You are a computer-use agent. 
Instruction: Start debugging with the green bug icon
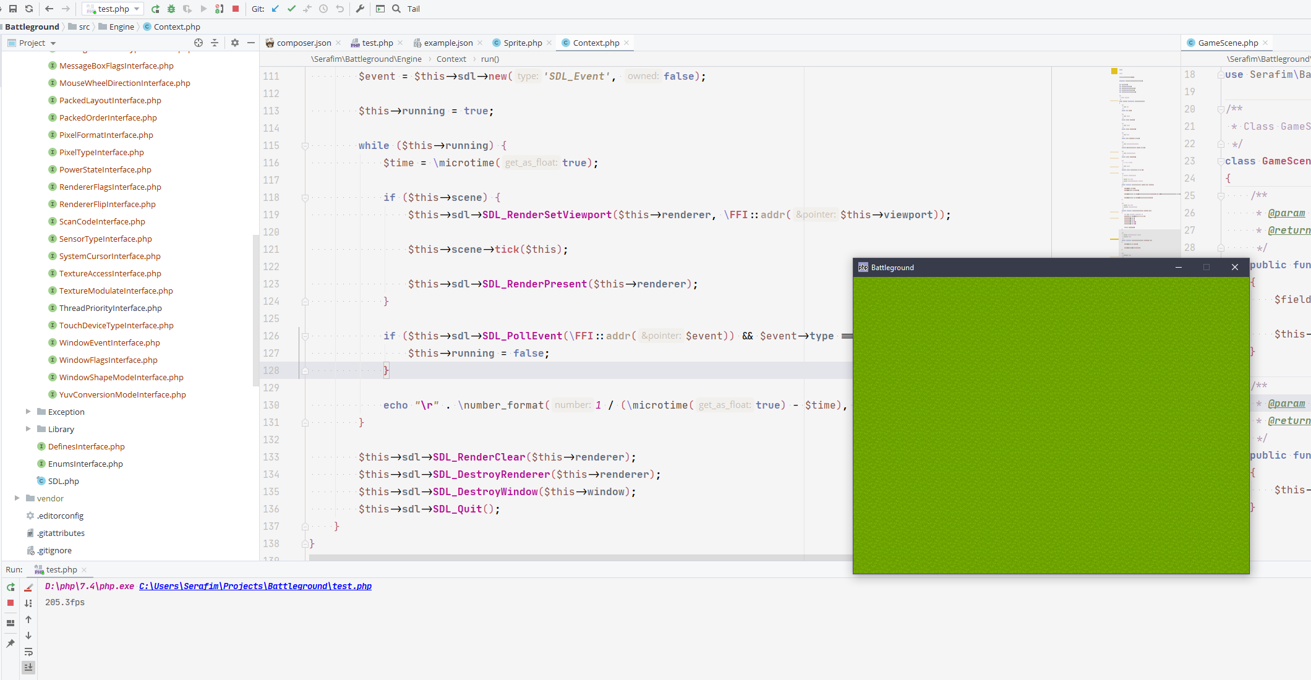click(x=171, y=9)
